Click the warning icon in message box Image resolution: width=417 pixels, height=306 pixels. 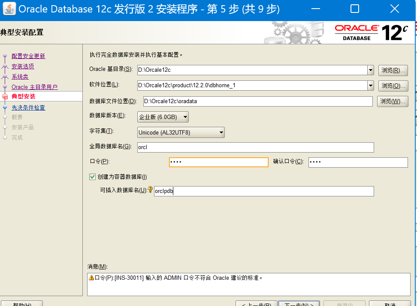pos(91,278)
